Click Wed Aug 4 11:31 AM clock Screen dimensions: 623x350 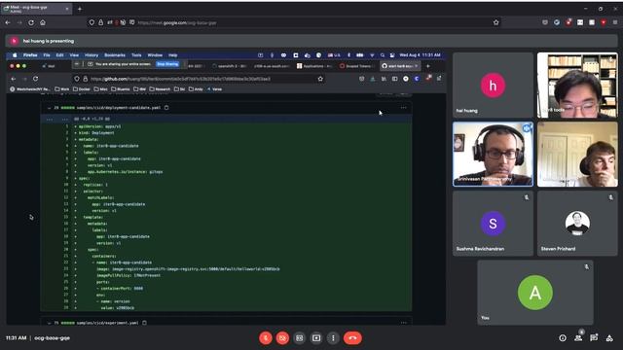[420, 55]
